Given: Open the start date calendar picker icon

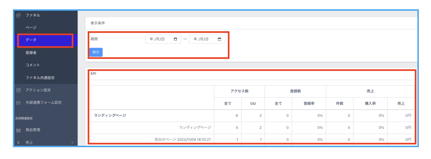Looking at the screenshot, I should click(x=175, y=39).
